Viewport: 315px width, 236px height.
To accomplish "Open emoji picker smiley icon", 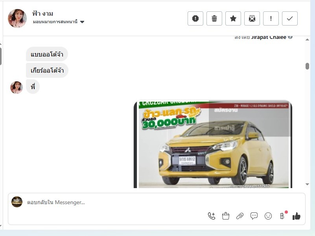I will (x=268, y=216).
